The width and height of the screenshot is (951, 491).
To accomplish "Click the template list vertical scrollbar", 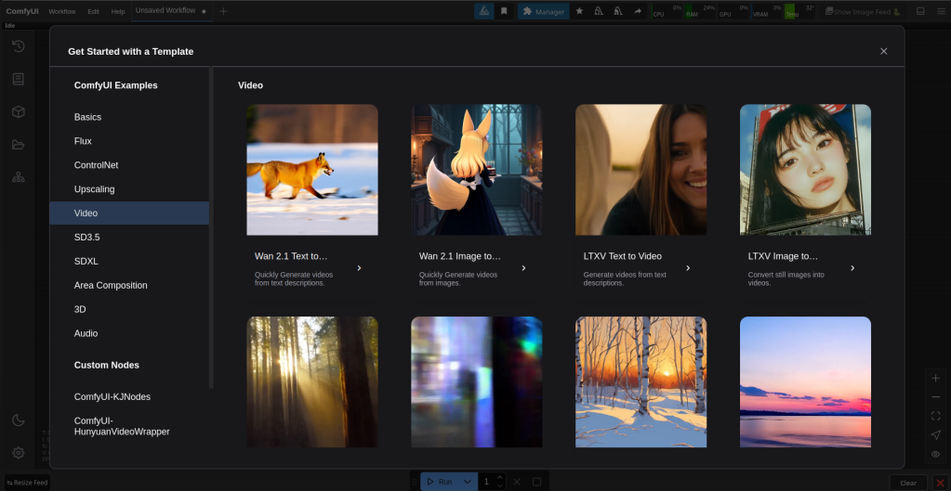I will point(212,226).
